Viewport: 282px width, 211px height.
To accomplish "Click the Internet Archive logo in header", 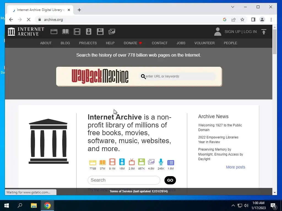I will pyautogui.click(x=26, y=32).
